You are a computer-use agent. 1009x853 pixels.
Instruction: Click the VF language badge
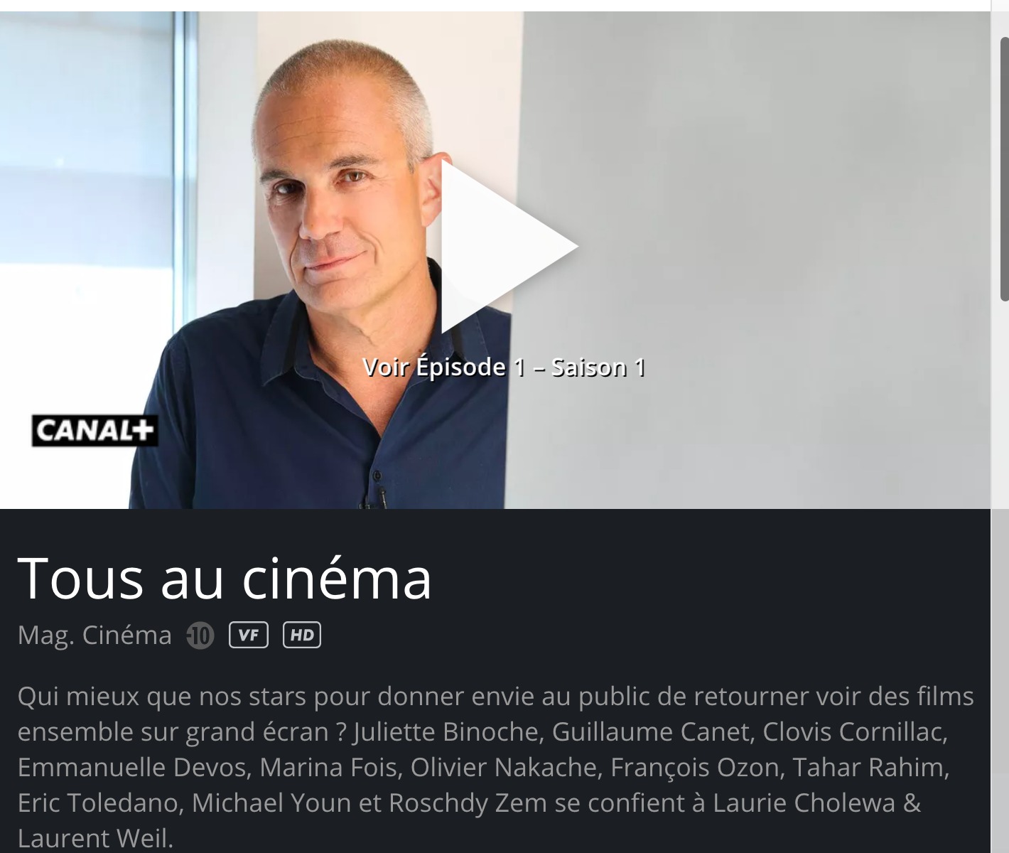pos(249,635)
